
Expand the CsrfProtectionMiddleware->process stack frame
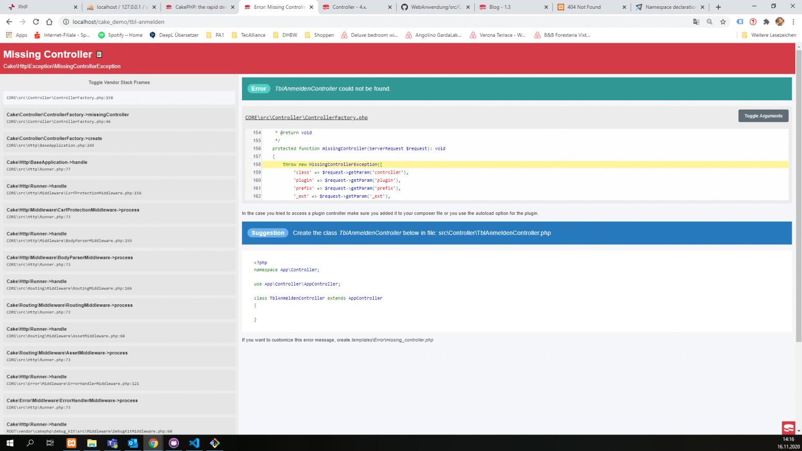click(119, 213)
